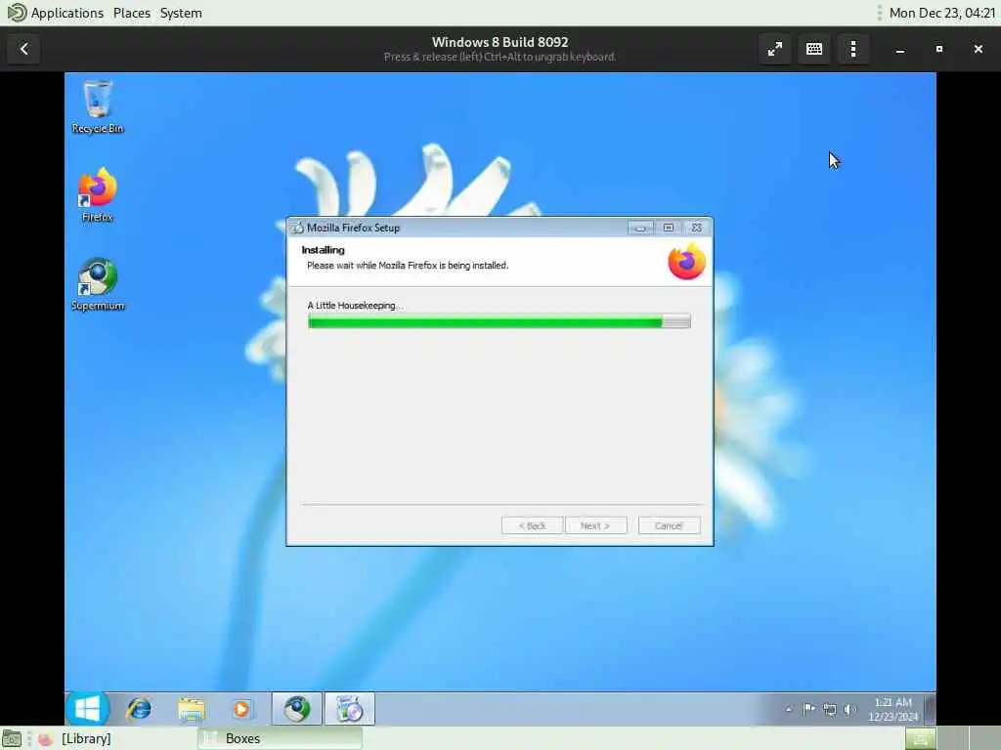Open the Boxes three-dot menu
Viewport: 1001px width, 750px height.
click(853, 49)
